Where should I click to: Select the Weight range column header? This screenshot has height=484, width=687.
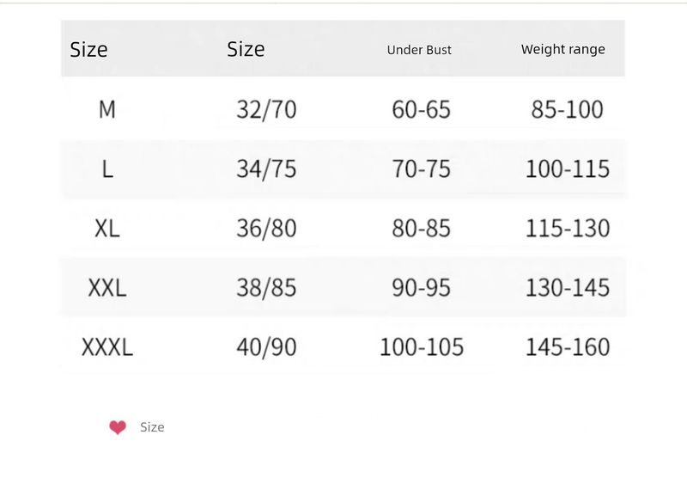click(562, 49)
